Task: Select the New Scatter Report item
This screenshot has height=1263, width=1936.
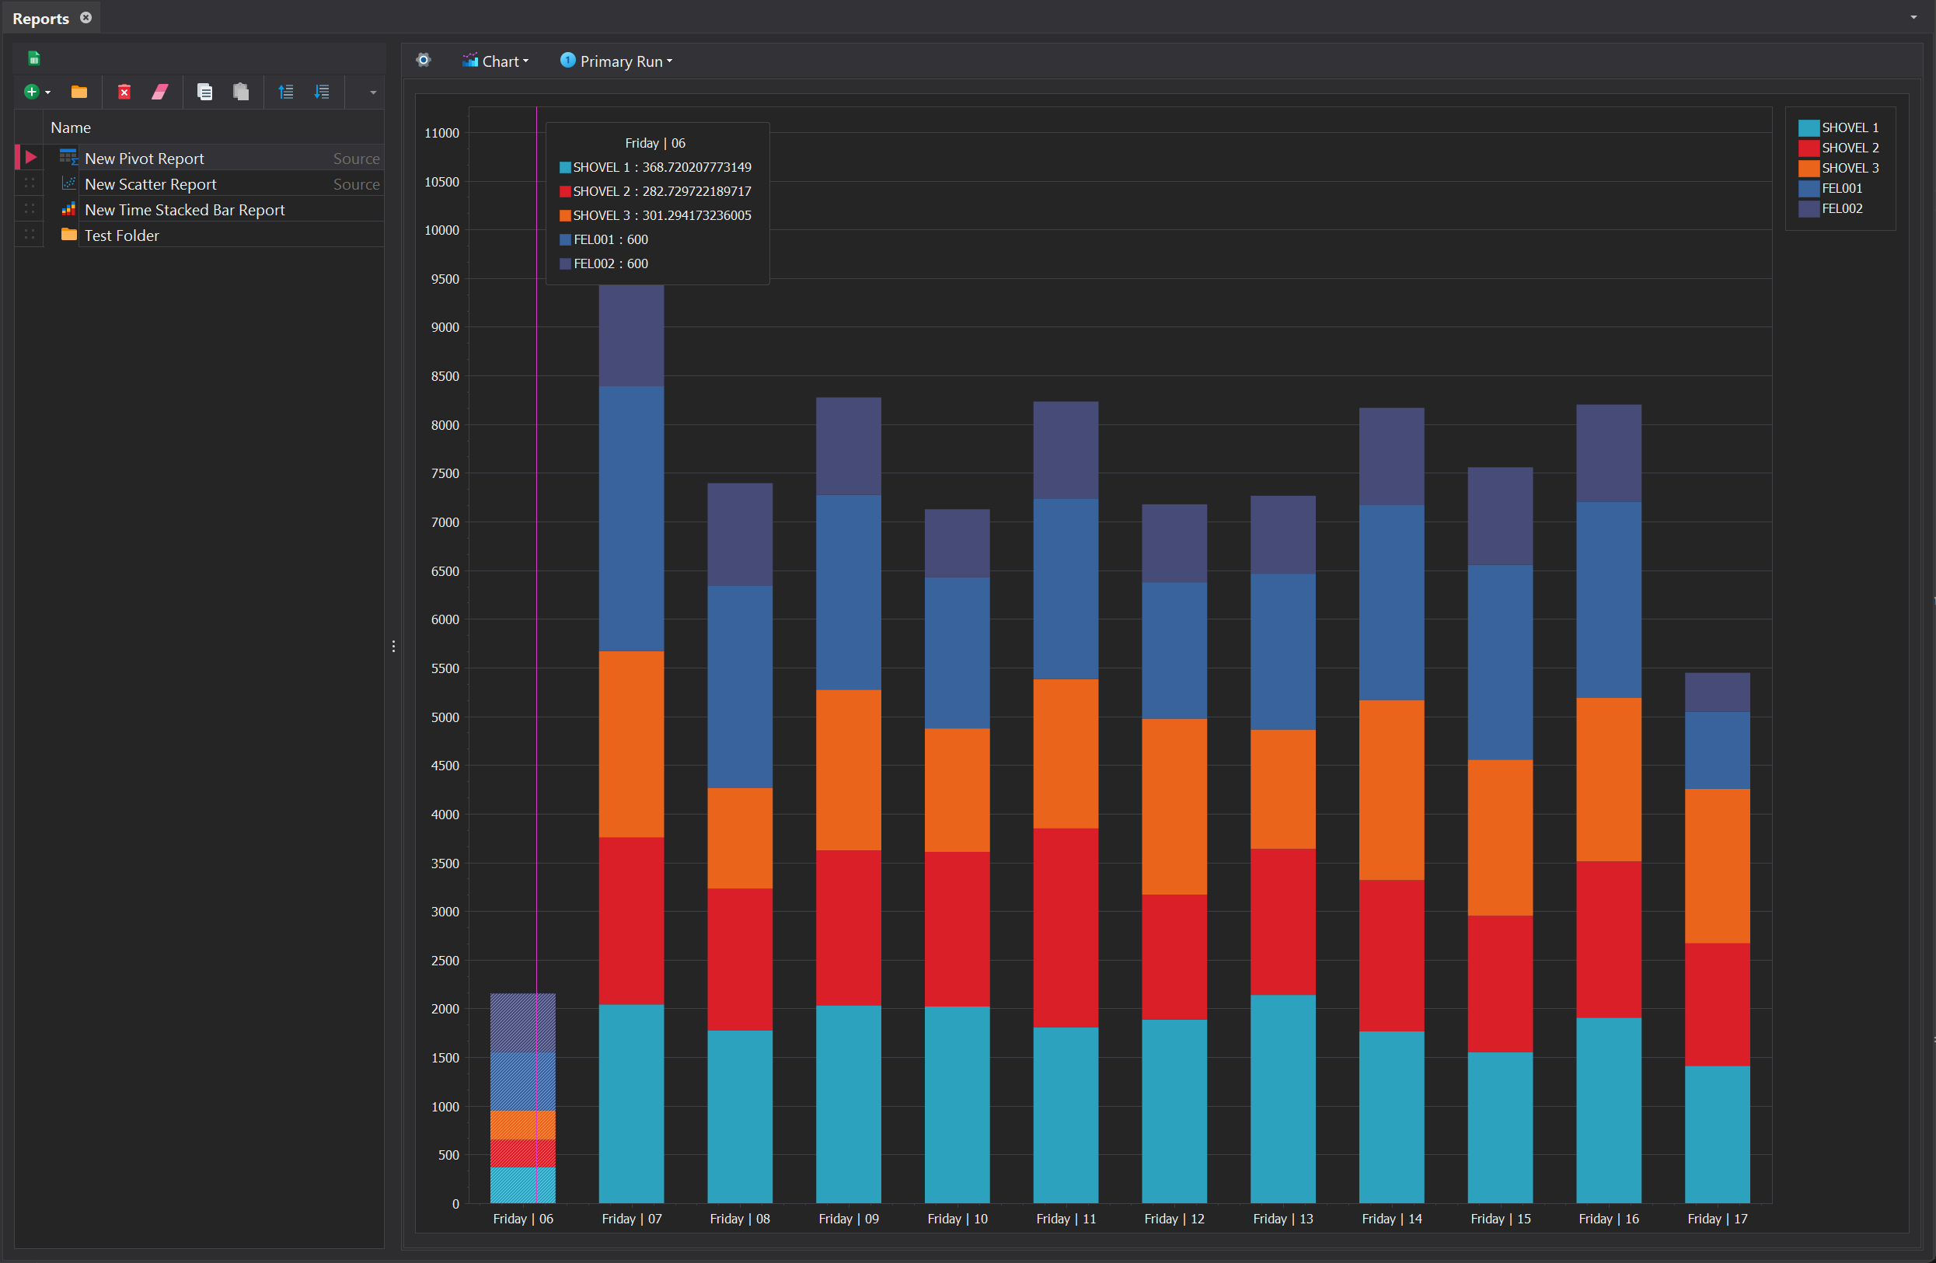Action: point(151,185)
